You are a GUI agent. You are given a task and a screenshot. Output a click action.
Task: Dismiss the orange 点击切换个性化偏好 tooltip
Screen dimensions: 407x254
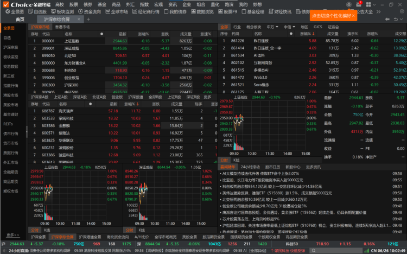[353, 16]
